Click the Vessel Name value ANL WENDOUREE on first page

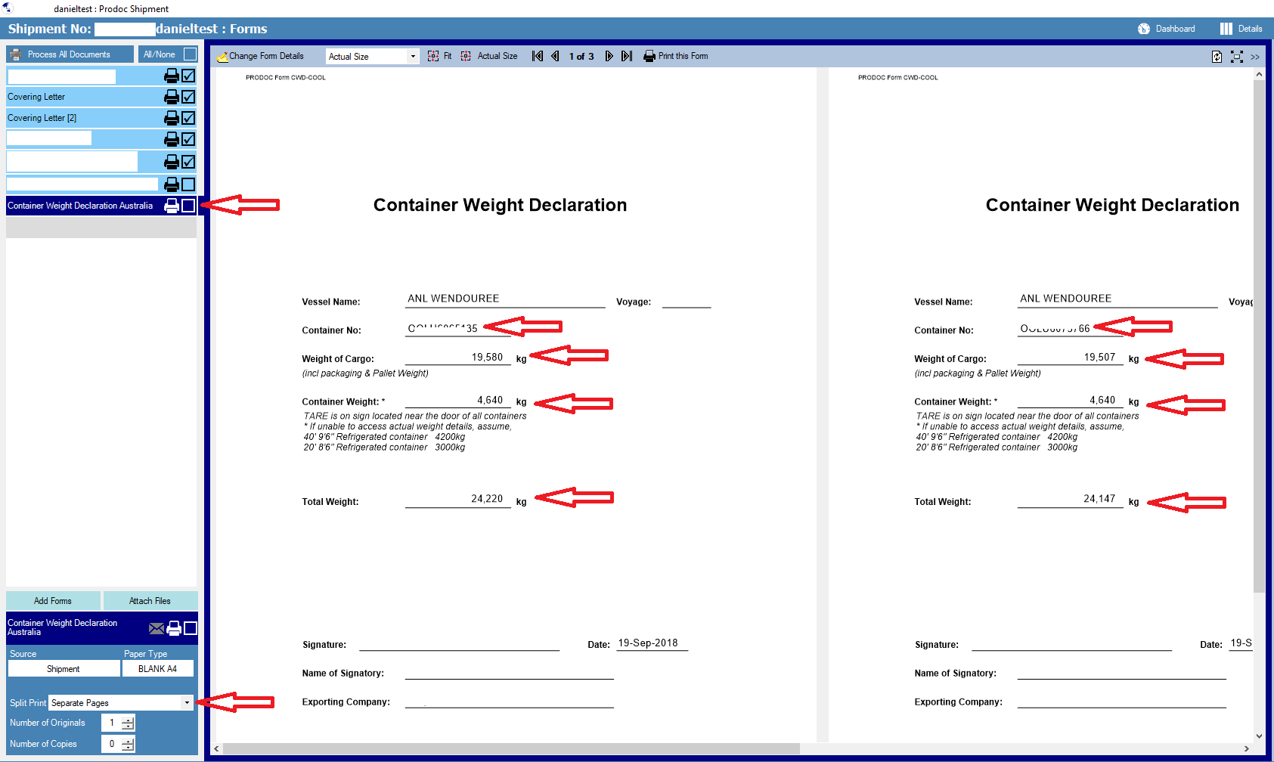click(453, 299)
